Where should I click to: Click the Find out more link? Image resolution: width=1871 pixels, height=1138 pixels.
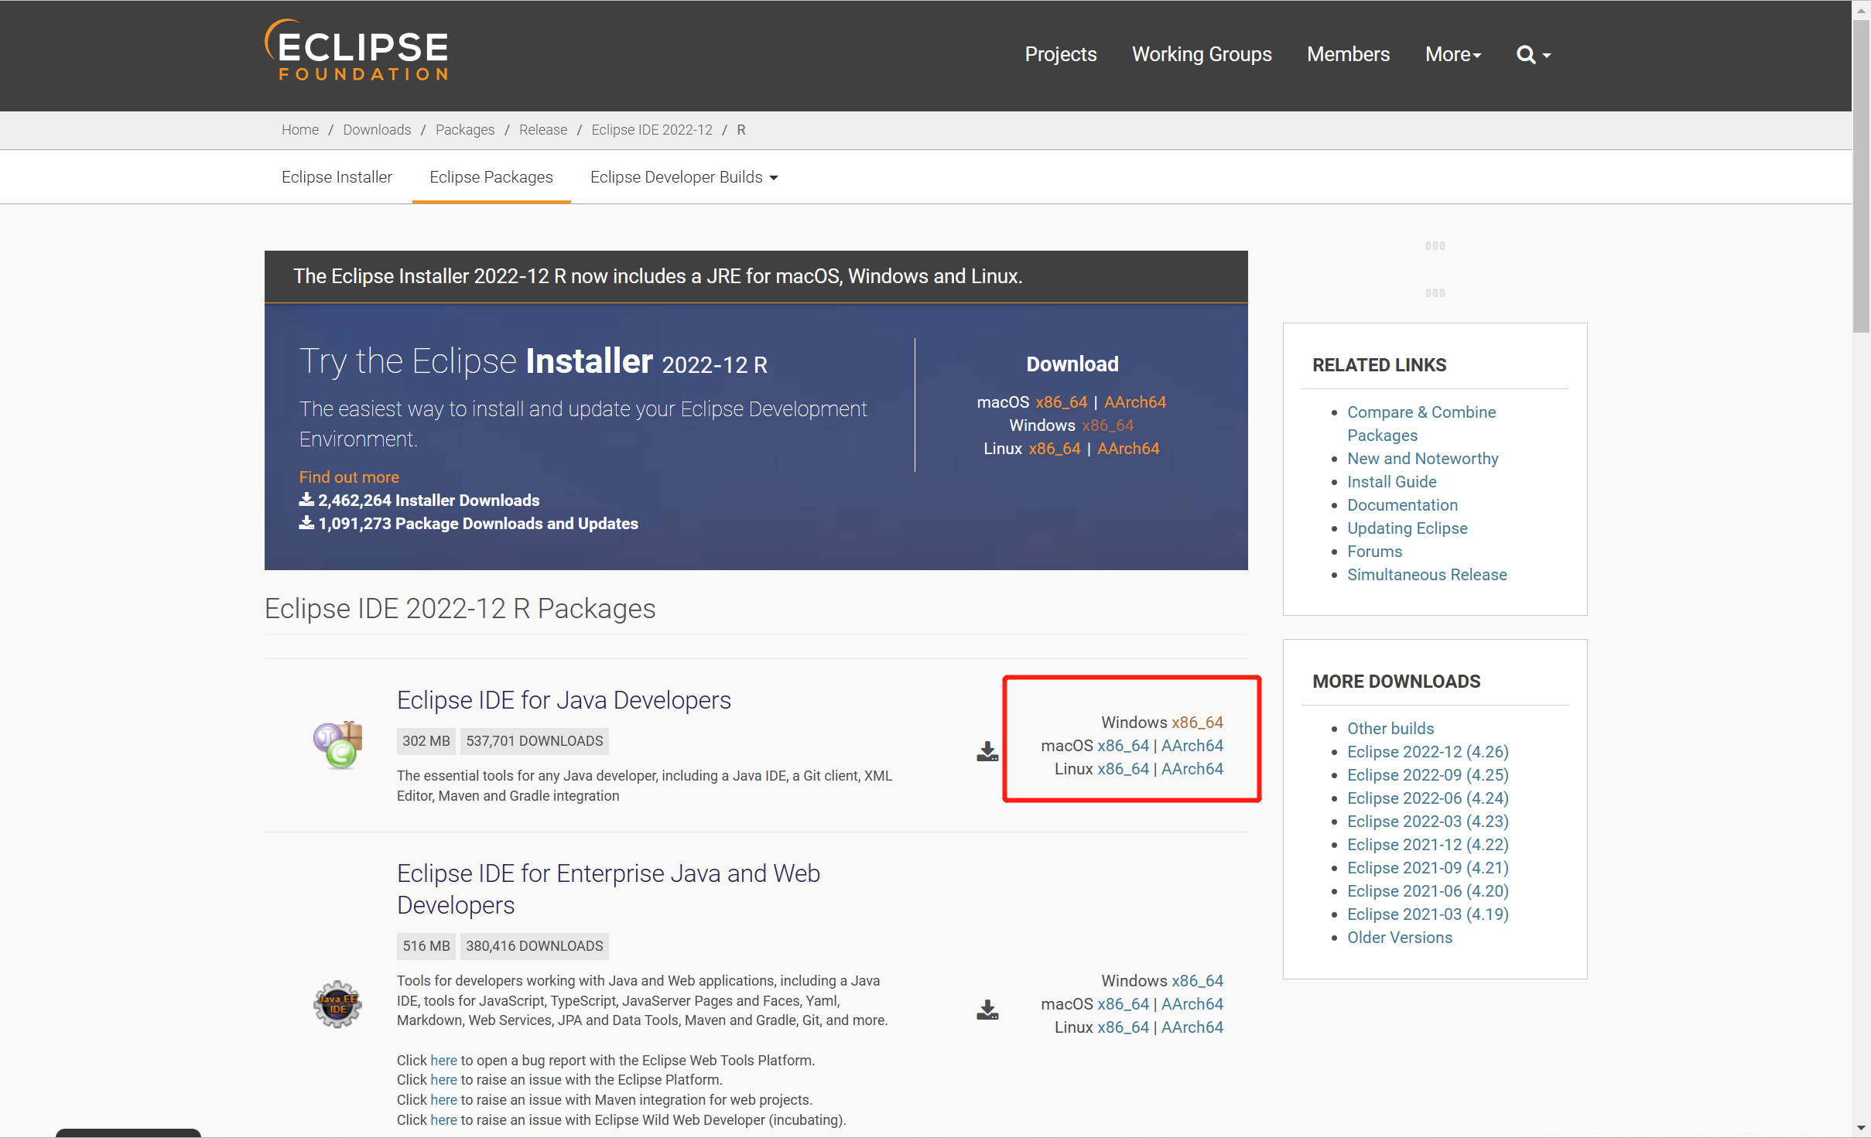pos(349,477)
